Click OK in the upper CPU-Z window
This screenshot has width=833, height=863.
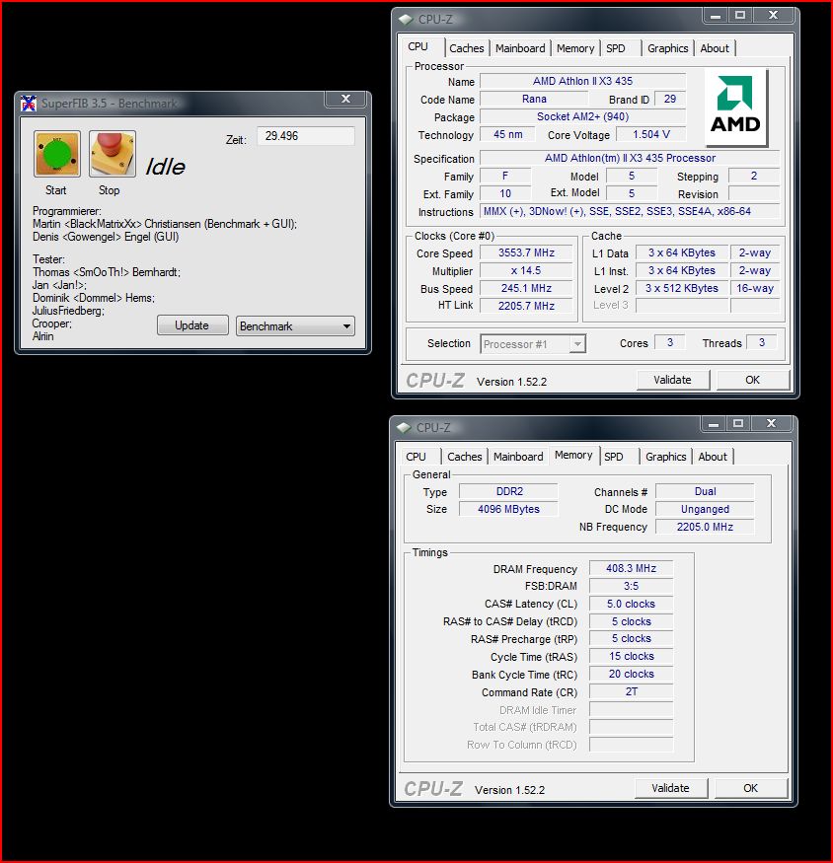[x=753, y=380]
